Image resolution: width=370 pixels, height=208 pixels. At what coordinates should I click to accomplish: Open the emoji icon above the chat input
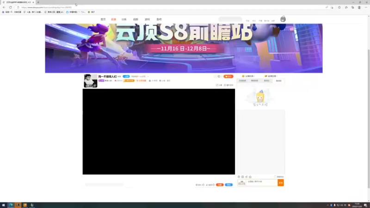(x=239, y=177)
